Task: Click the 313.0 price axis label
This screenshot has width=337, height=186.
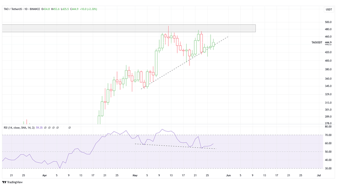Action: click(x=328, y=102)
